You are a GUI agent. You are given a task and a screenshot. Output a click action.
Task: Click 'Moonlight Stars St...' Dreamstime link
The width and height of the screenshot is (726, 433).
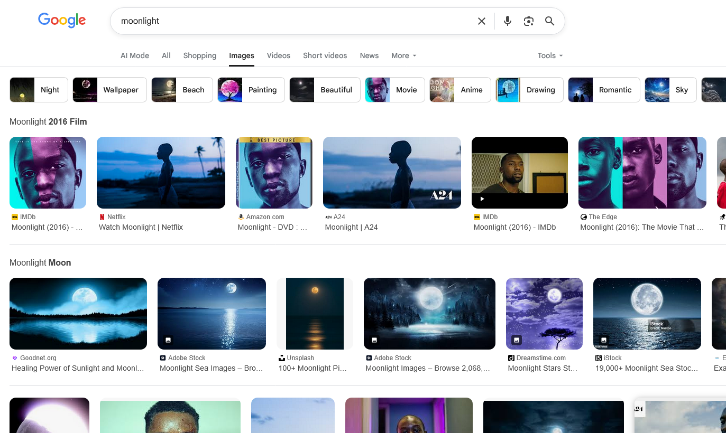tap(543, 368)
